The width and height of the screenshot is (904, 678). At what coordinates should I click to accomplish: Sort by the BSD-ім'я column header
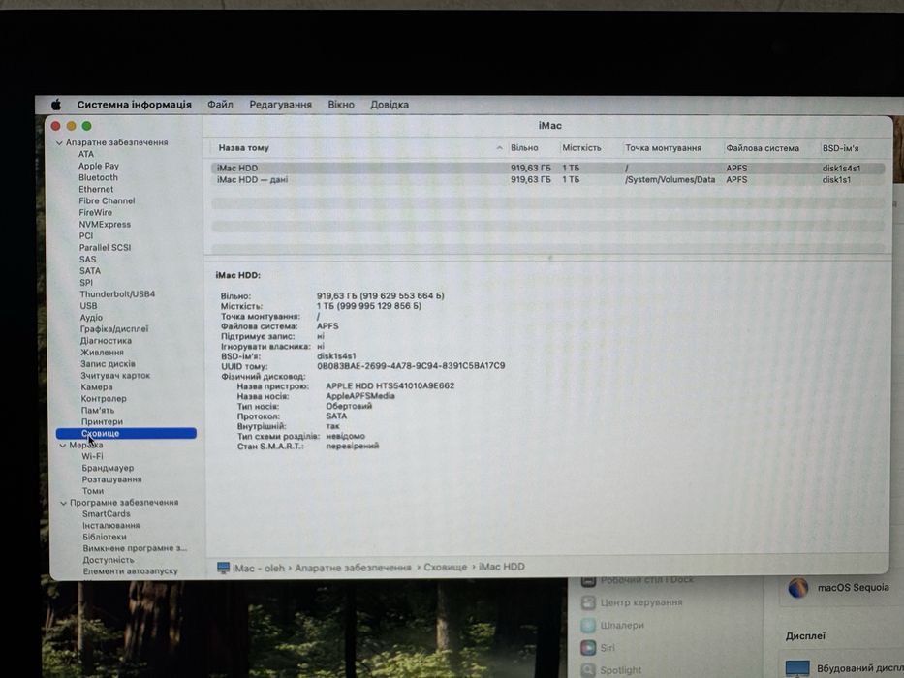point(841,148)
